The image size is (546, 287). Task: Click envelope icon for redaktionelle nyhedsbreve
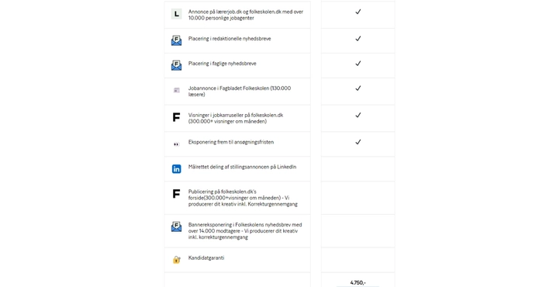tap(177, 40)
